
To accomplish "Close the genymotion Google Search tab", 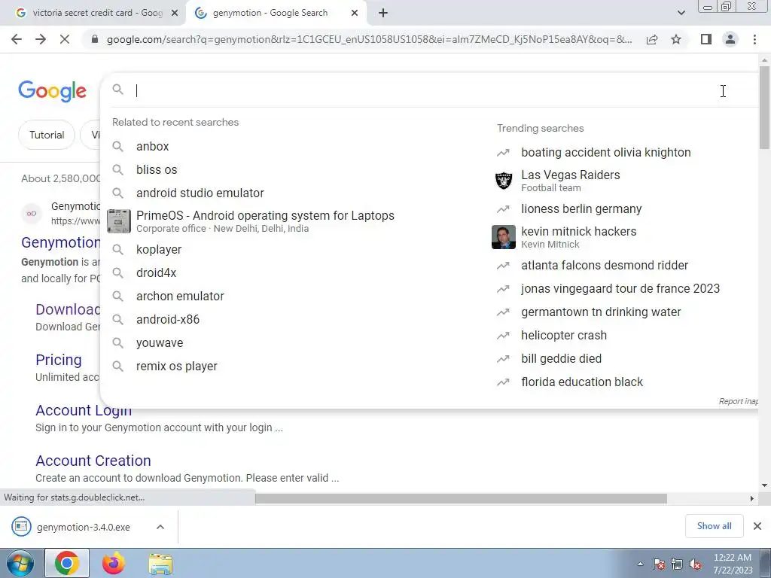I will 355,14.
